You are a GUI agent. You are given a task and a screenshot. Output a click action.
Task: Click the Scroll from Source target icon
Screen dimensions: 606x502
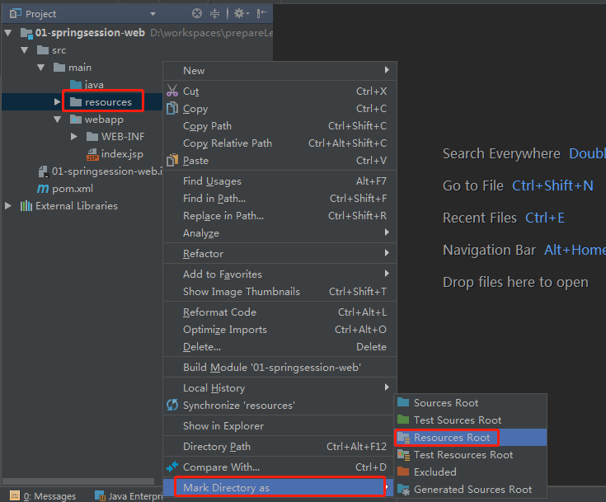pos(196,13)
